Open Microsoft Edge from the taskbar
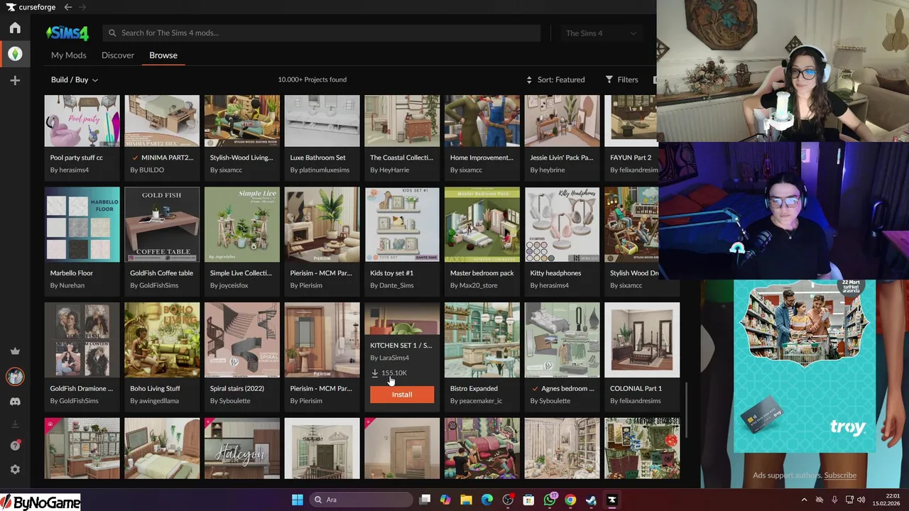The image size is (909, 511). pyautogui.click(x=487, y=500)
